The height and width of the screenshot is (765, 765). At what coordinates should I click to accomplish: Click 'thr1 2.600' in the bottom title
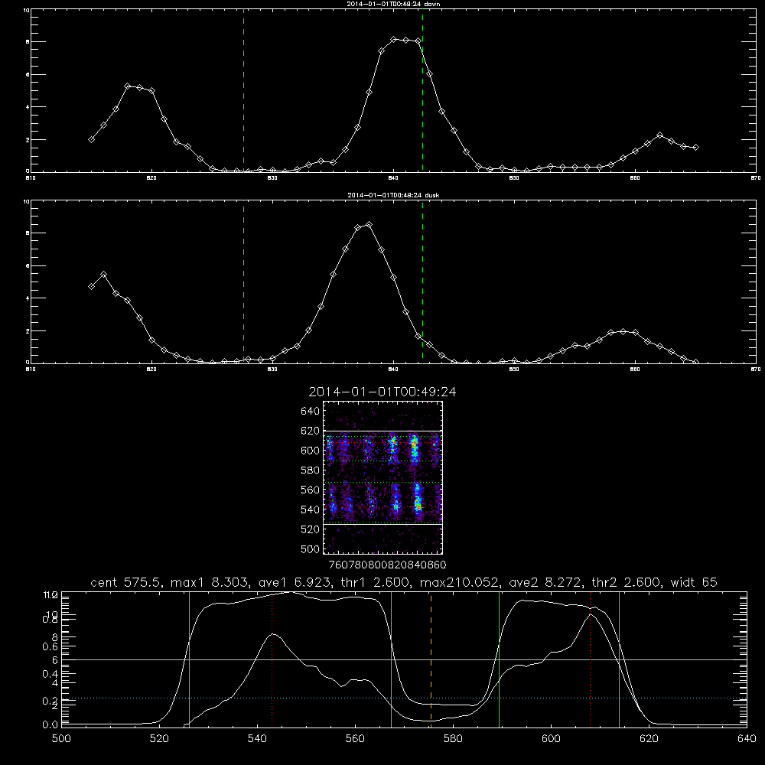(374, 582)
